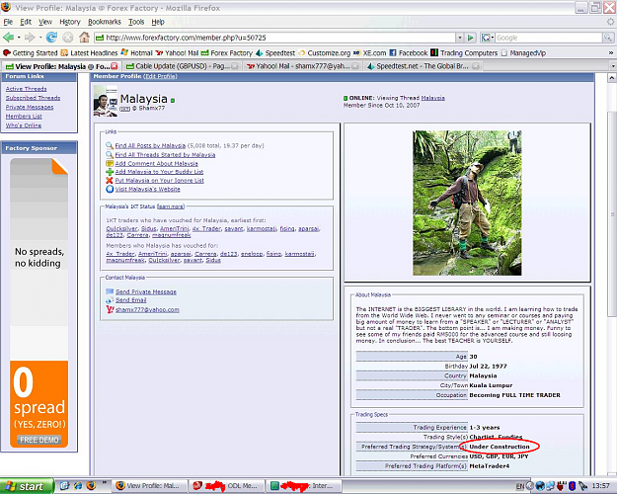Click the browser Forward arrow button
The image size is (617, 494).
click(x=30, y=38)
